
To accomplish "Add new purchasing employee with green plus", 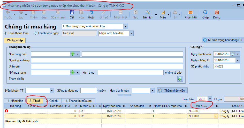I will click(73, 72).
